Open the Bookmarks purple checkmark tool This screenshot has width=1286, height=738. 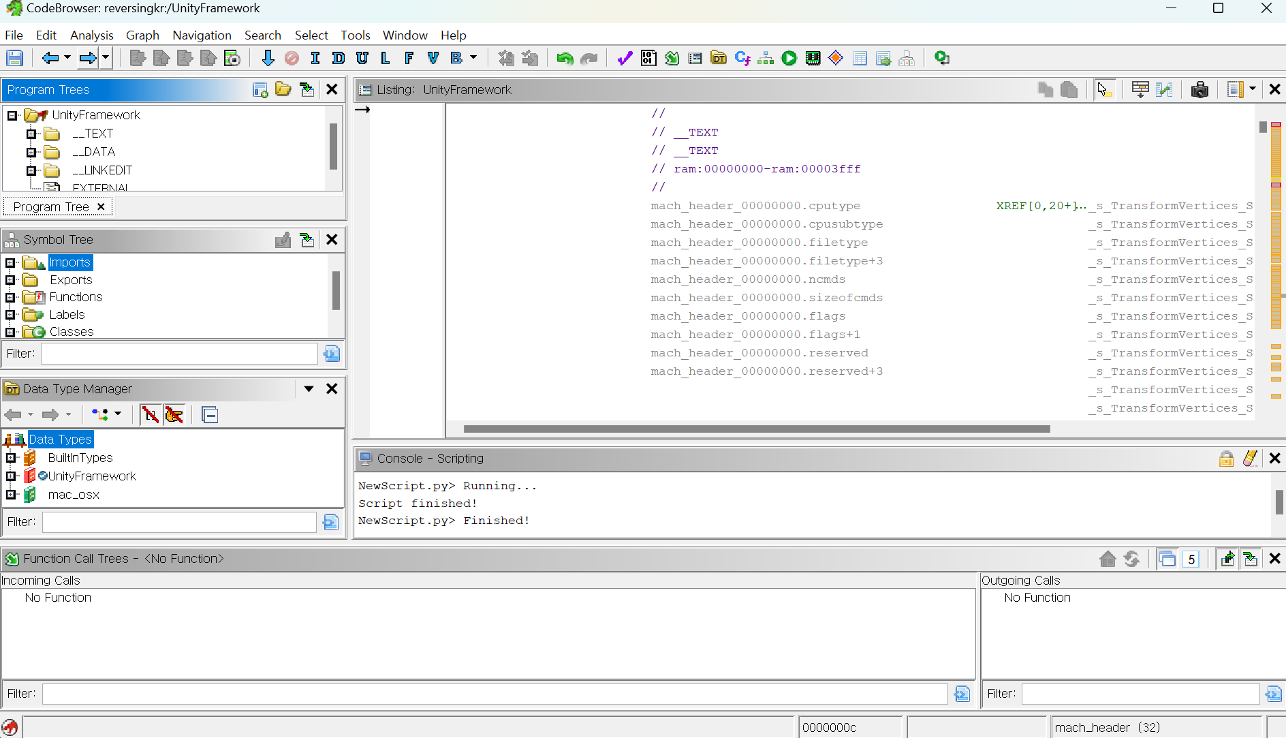[x=625, y=59]
